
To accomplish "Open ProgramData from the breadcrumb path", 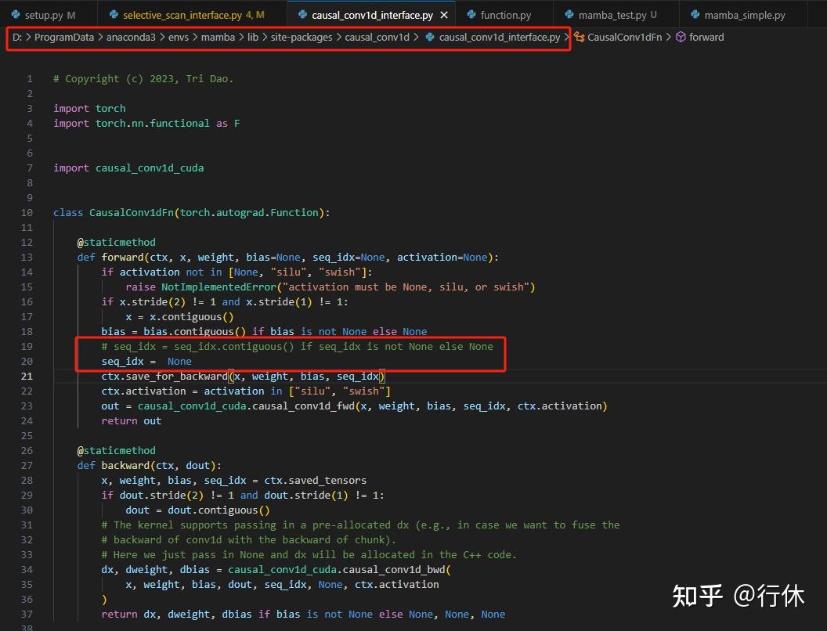I will [x=63, y=37].
